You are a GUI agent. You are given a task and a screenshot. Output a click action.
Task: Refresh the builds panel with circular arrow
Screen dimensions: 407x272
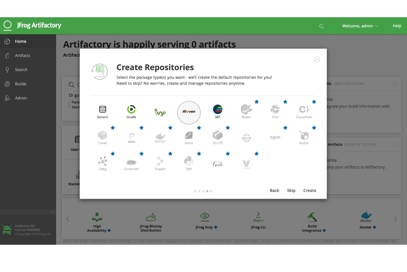[395, 84]
